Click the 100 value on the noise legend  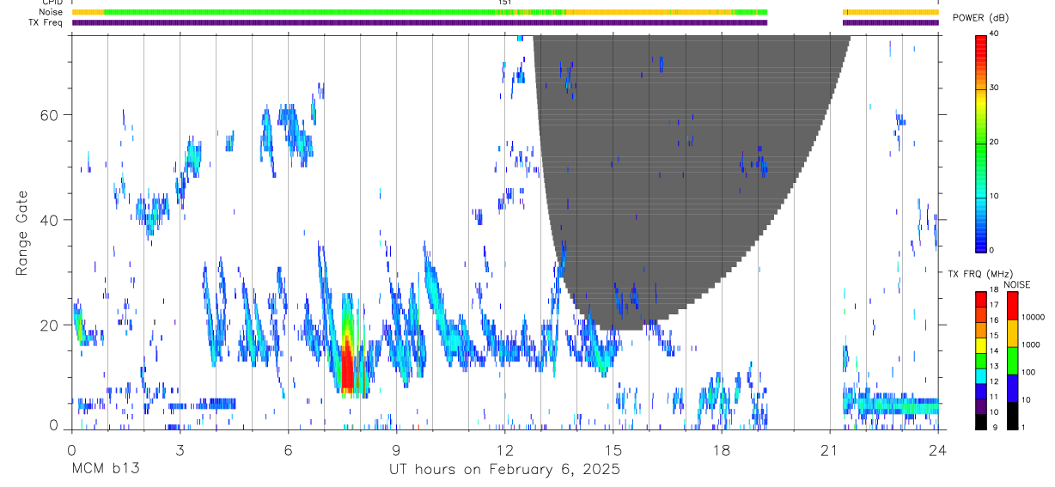click(x=1030, y=372)
